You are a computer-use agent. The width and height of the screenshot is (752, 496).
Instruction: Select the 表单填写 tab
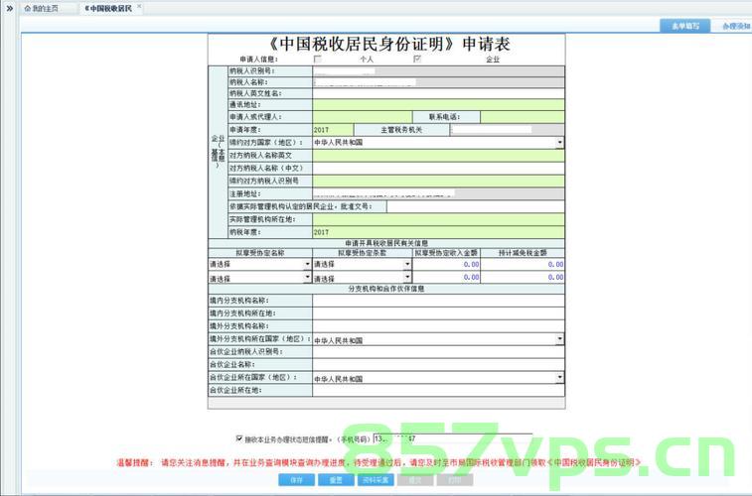684,26
